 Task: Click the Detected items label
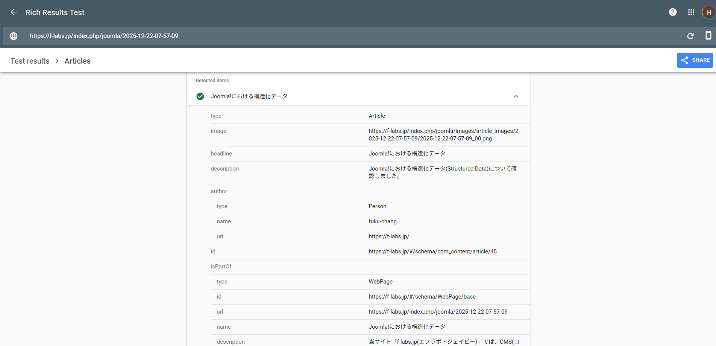tap(212, 81)
